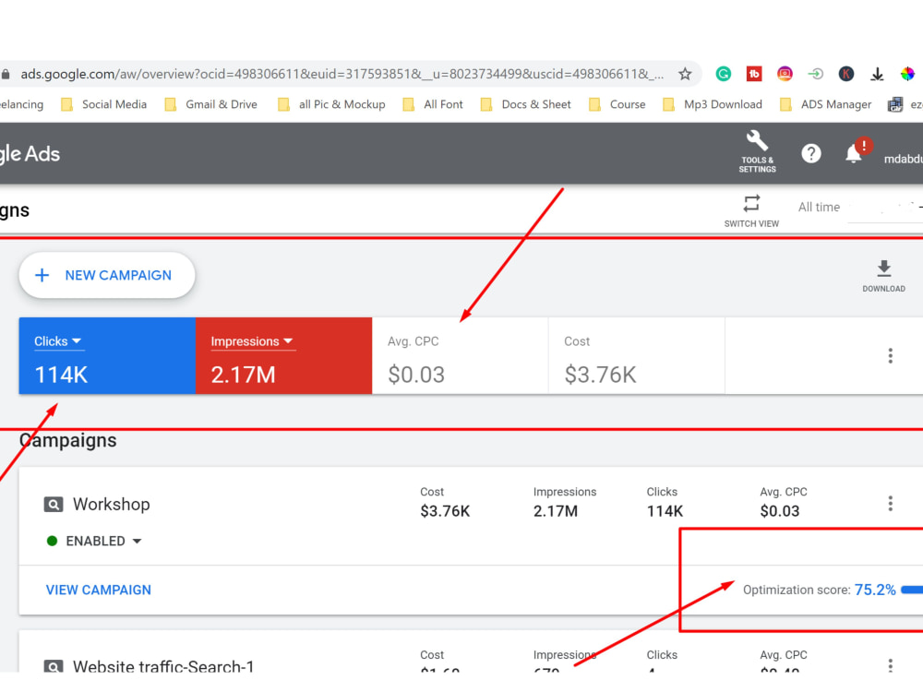Click Optimization score 75.2% value

875,590
